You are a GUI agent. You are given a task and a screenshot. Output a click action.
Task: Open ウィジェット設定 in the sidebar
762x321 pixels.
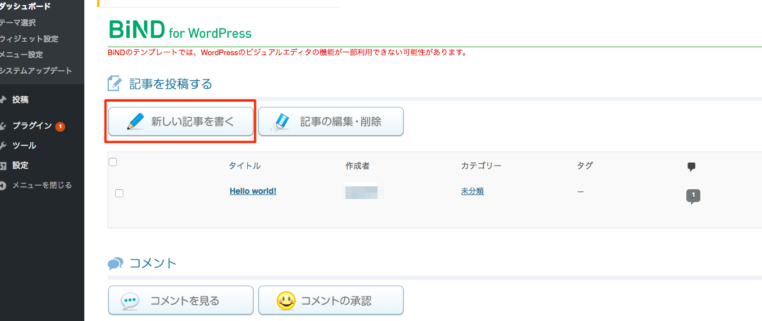pyautogui.click(x=29, y=39)
